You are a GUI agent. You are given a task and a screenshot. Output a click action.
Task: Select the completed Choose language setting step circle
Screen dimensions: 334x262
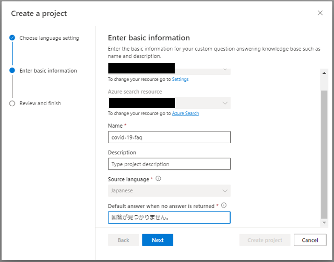[x=12, y=38]
